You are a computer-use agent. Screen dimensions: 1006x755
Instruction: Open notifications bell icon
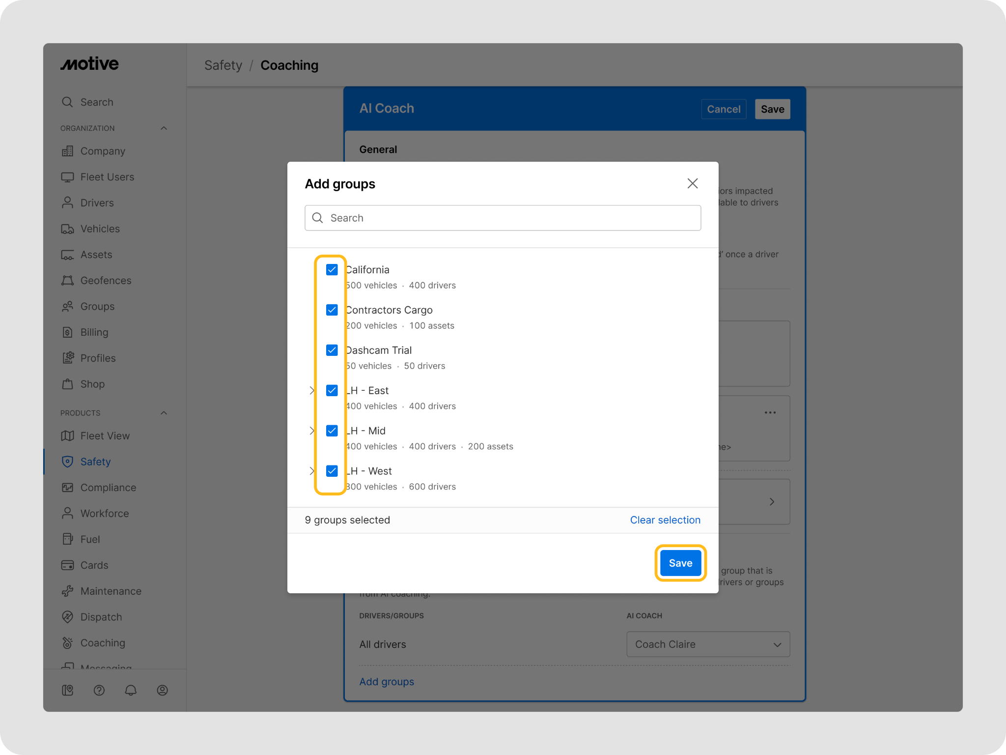pyautogui.click(x=131, y=690)
